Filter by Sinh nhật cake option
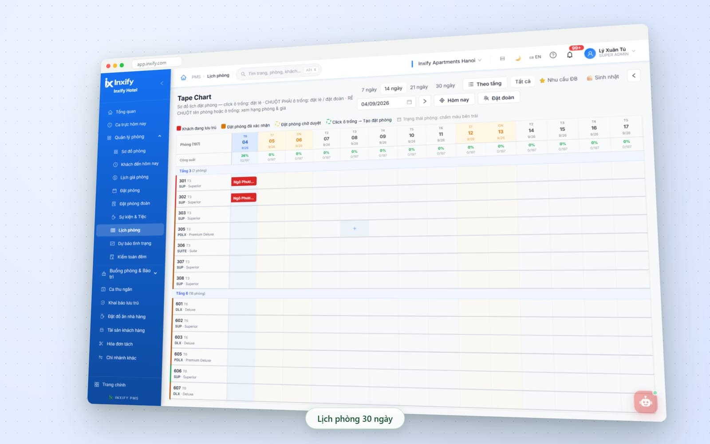Screen dimensions: 710x444 tap(603, 77)
